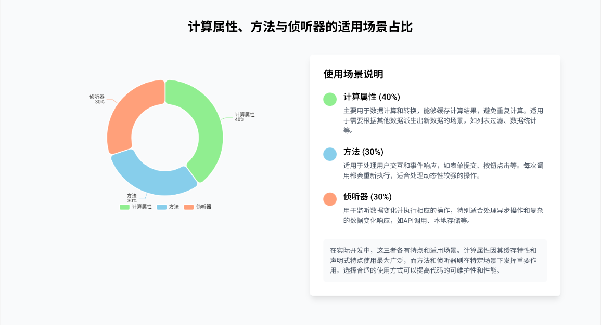The image size is (601, 325).
Task: Click the green circle beside 计算属性 (40%) heading
Action: pyautogui.click(x=330, y=99)
